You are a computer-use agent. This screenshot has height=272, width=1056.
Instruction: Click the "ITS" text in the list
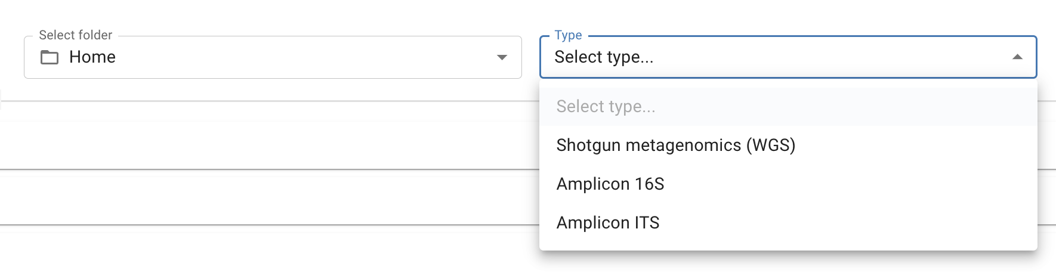coord(647,223)
